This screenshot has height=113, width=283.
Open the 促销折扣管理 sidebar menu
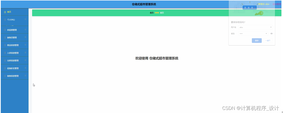(x=15, y=68)
